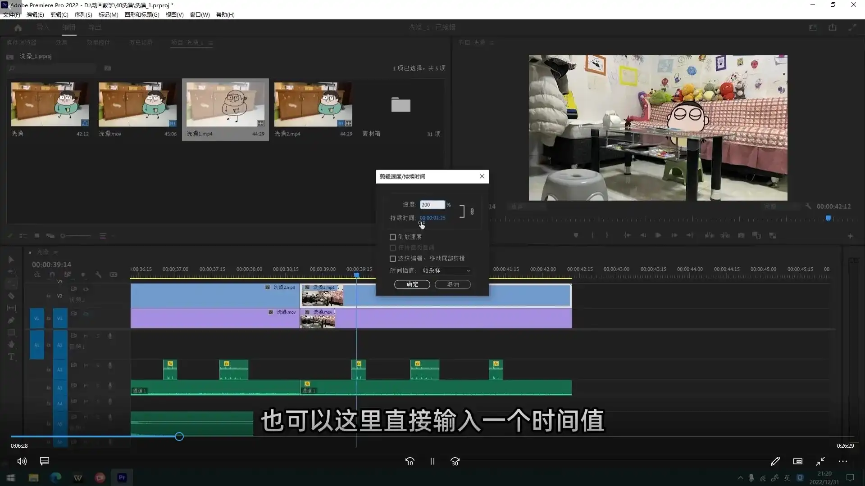Select the 洗澡1.mp4 clip thumbnail

tap(225, 104)
